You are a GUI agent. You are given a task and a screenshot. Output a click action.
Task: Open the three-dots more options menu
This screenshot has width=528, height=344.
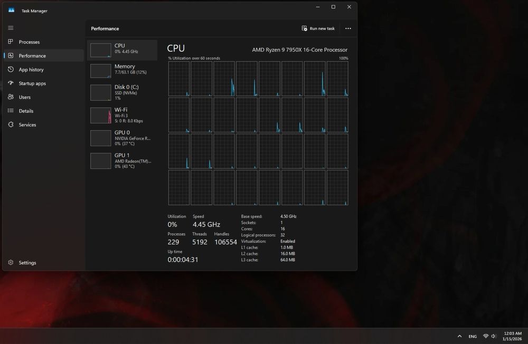pyautogui.click(x=348, y=28)
